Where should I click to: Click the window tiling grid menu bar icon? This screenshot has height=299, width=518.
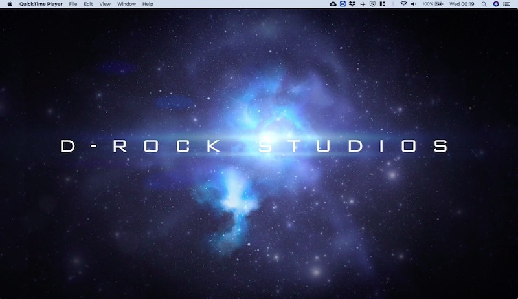tap(383, 4)
